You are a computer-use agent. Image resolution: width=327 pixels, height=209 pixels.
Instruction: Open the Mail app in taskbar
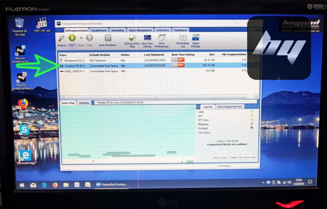(33, 185)
